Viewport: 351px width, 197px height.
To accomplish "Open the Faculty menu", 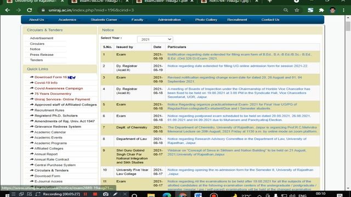I will coord(137,20).
